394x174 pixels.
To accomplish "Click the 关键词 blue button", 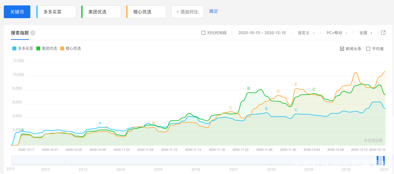I will 17,12.
